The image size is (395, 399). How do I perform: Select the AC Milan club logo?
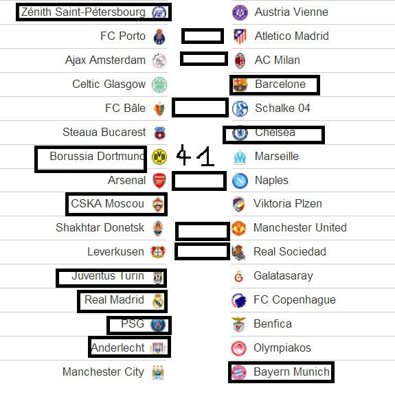(240, 60)
